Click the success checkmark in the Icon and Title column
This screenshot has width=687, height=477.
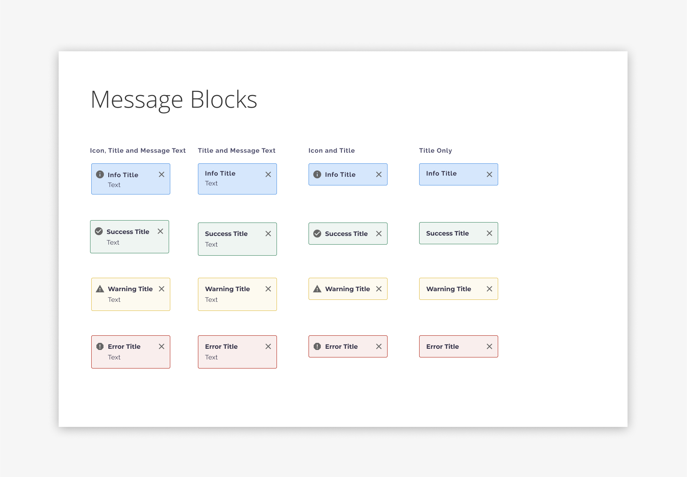[x=317, y=234]
